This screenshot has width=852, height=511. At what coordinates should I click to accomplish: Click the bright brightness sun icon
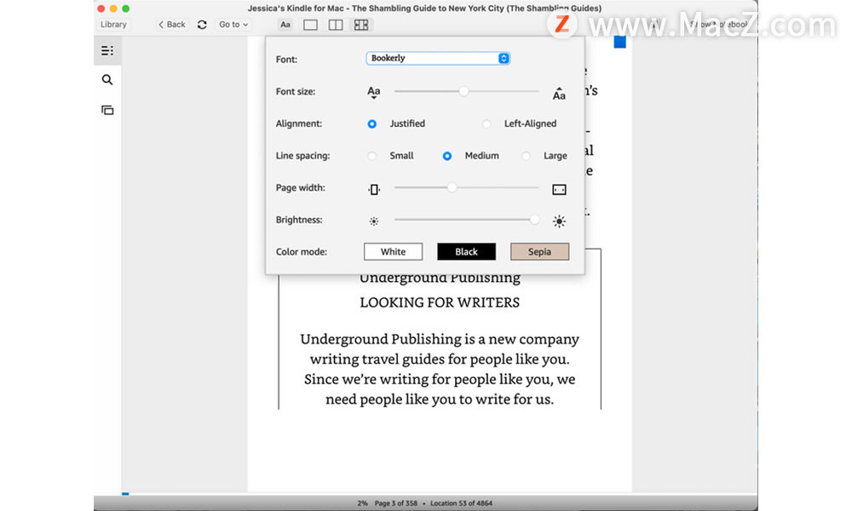pos(559,221)
